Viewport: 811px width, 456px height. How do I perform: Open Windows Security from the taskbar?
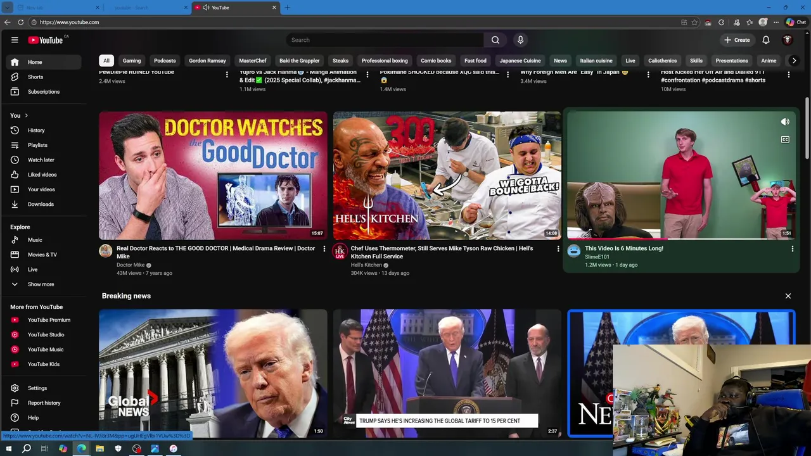pos(118,448)
